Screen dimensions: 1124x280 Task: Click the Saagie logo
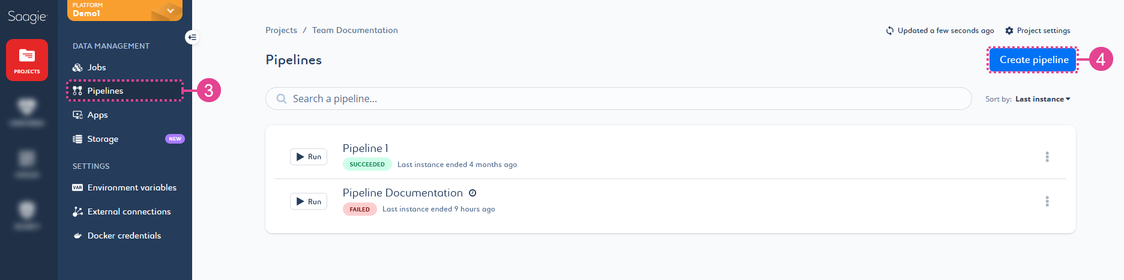click(27, 16)
